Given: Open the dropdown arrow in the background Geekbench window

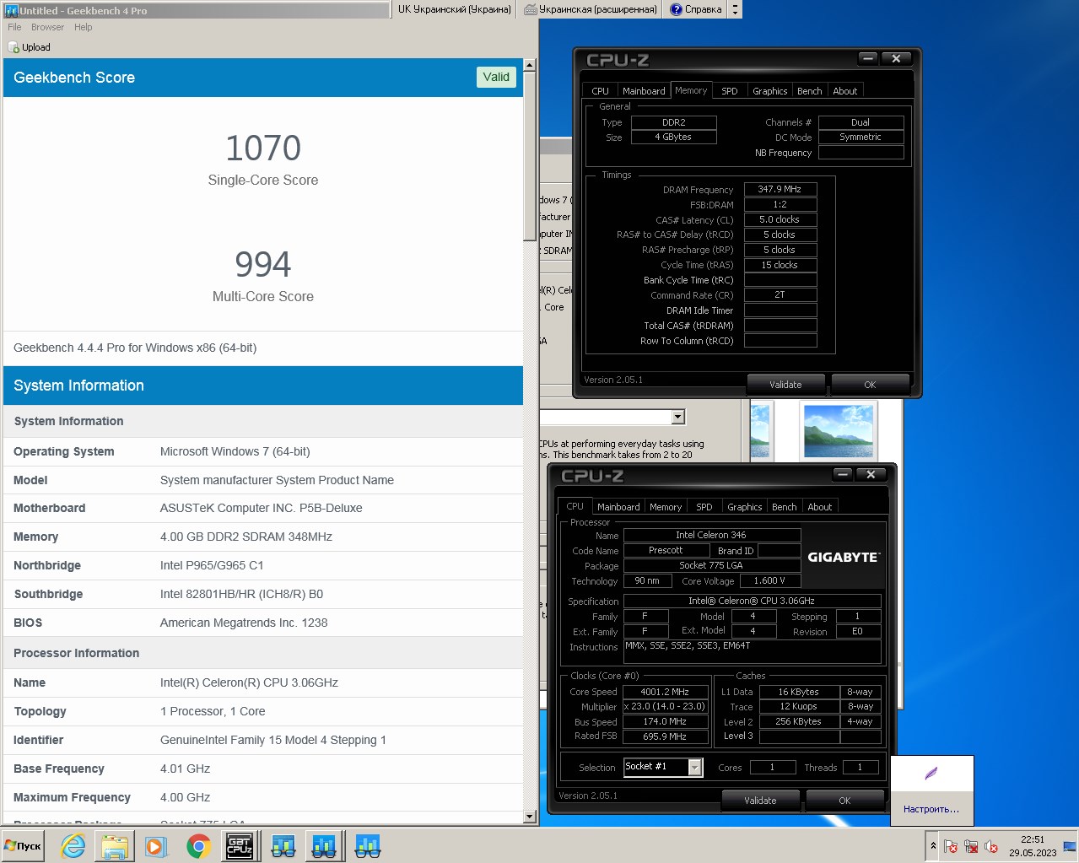Looking at the screenshot, I should (x=678, y=417).
